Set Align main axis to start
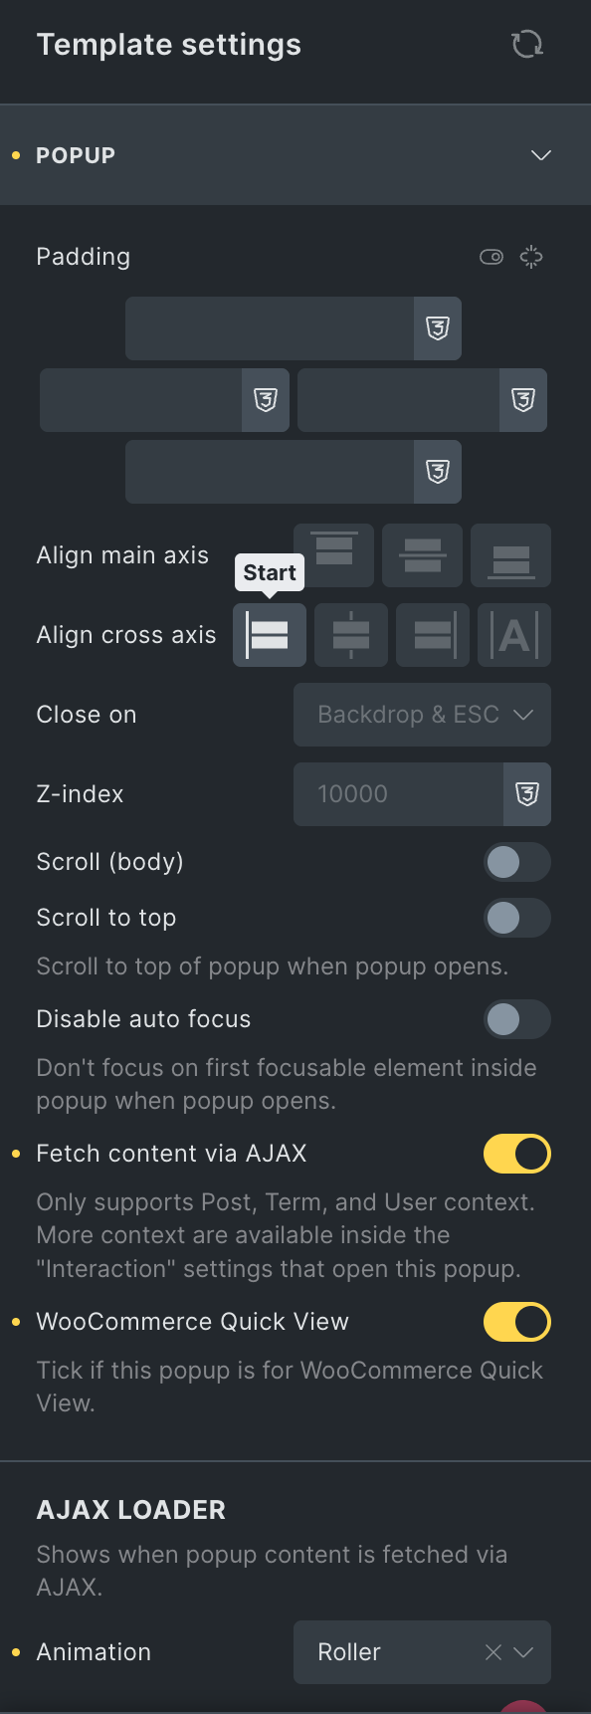Screen dimensions: 591x1714 [334, 555]
